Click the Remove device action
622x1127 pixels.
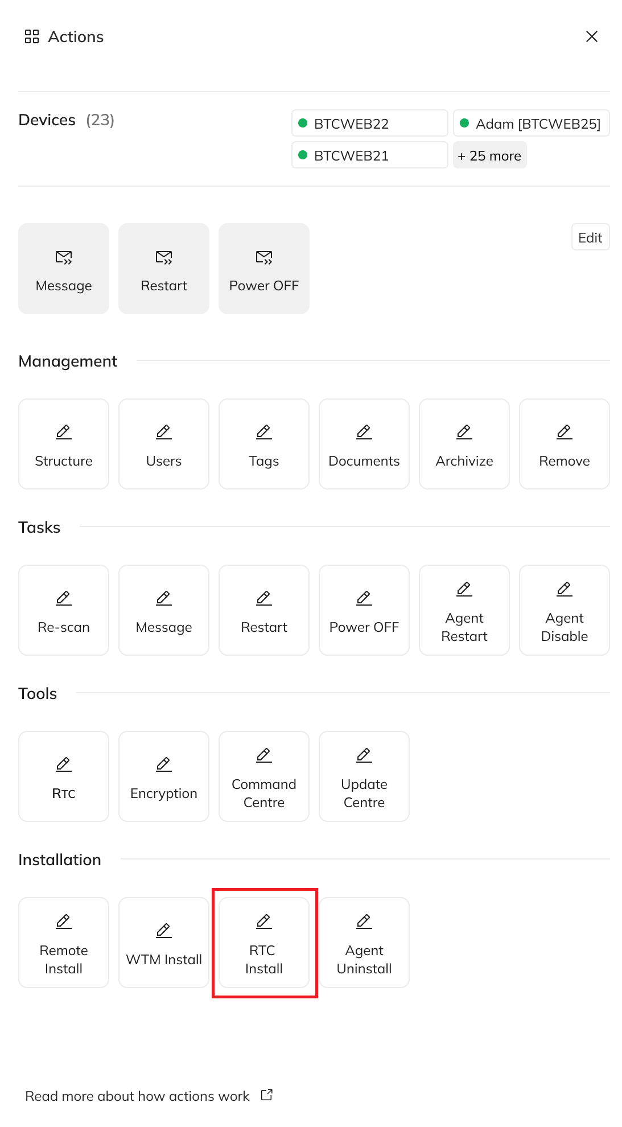click(x=565, y=444)
